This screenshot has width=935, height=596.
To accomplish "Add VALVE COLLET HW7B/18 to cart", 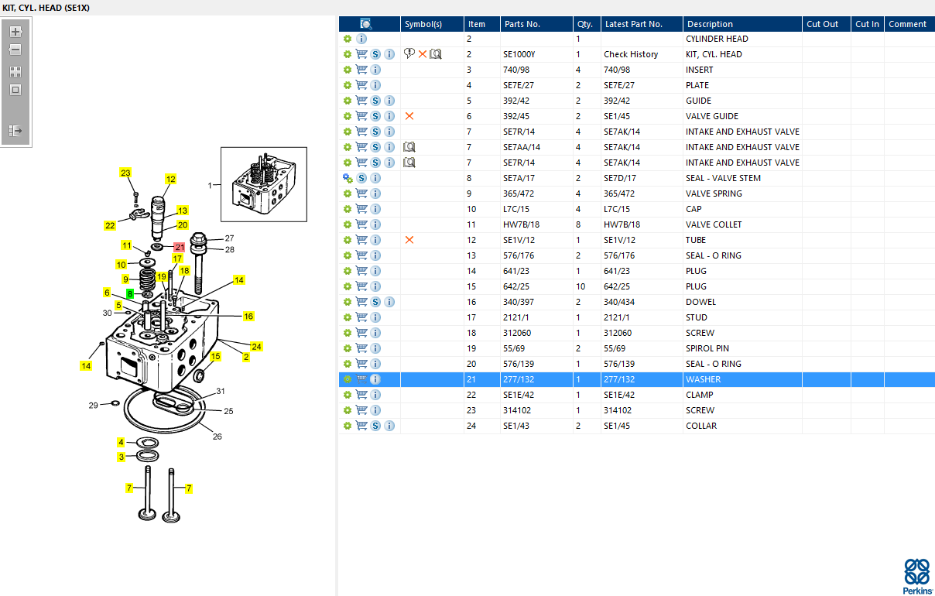I will click(x=361, y=224).
